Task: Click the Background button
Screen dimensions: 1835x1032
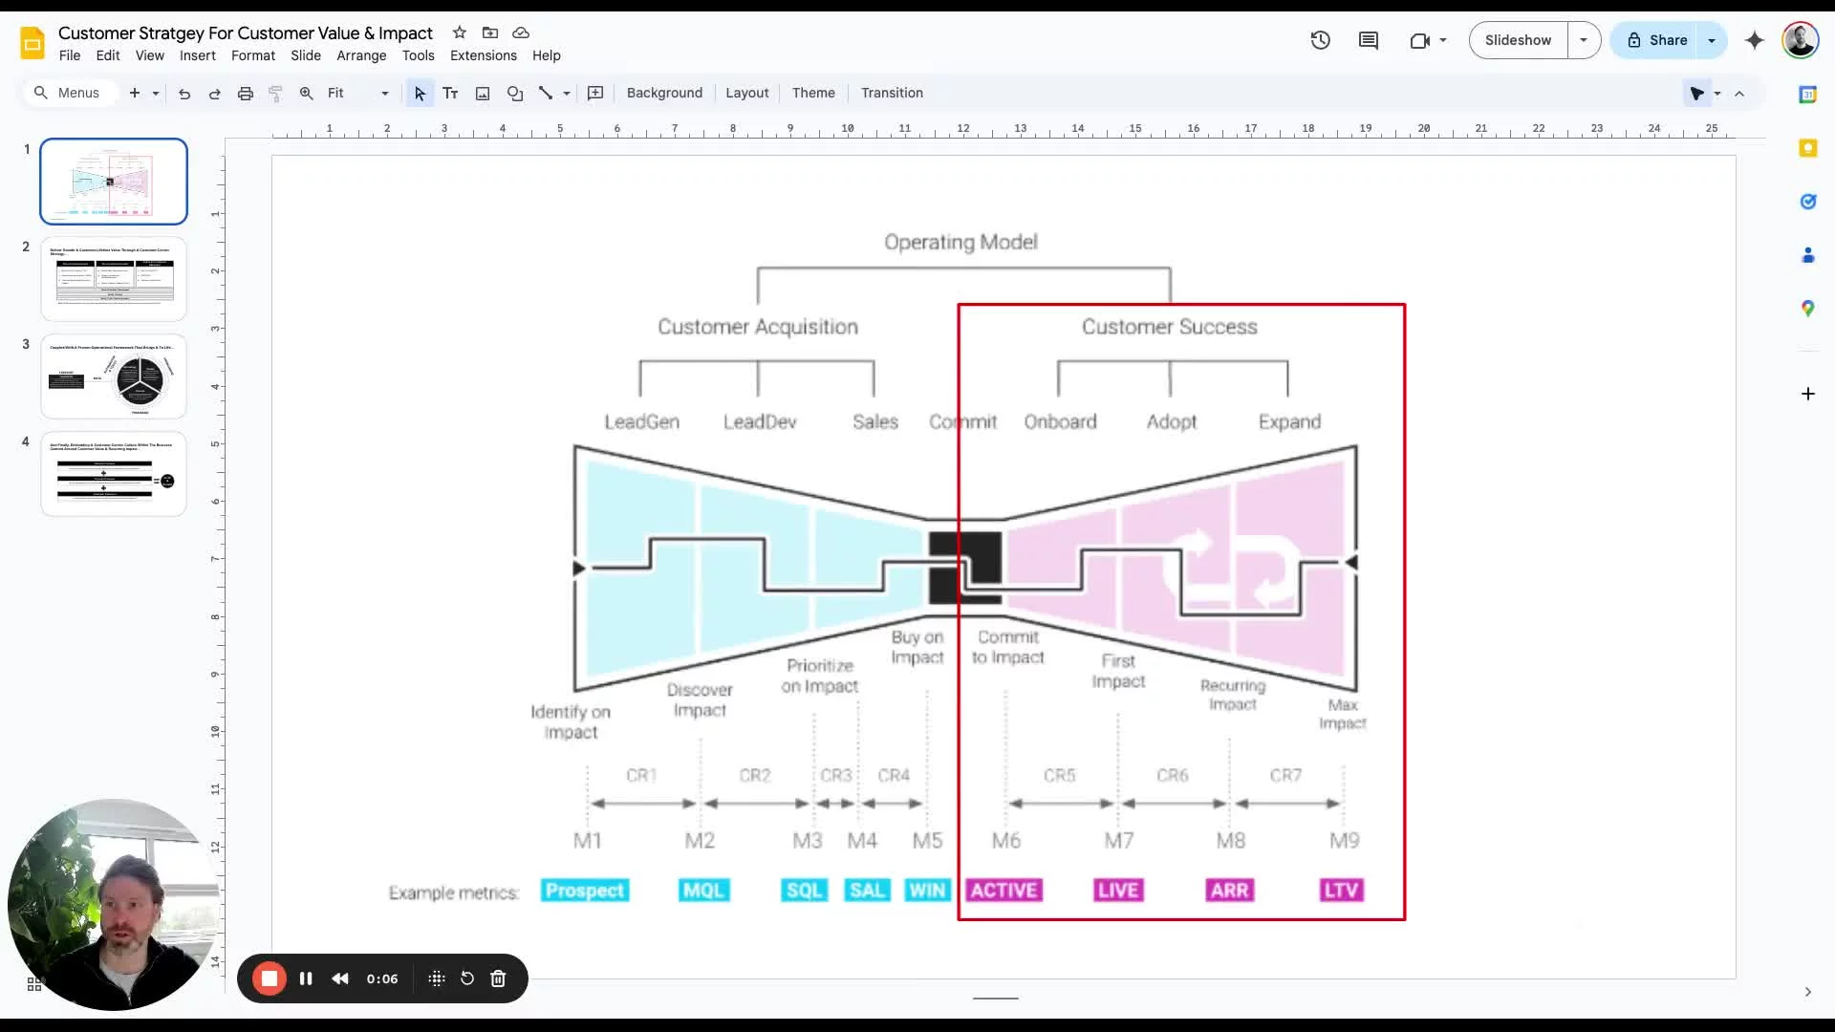Action: tap(664, 92)
